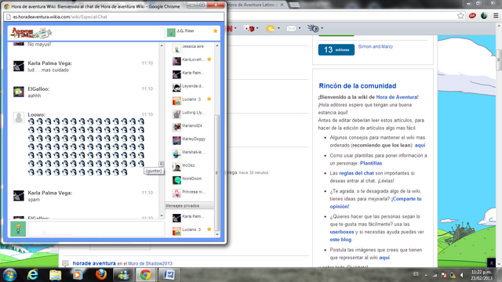Open Adblock extension icon in Chrome
Screen dimensions: 502x282
click(x=472, y=16)
